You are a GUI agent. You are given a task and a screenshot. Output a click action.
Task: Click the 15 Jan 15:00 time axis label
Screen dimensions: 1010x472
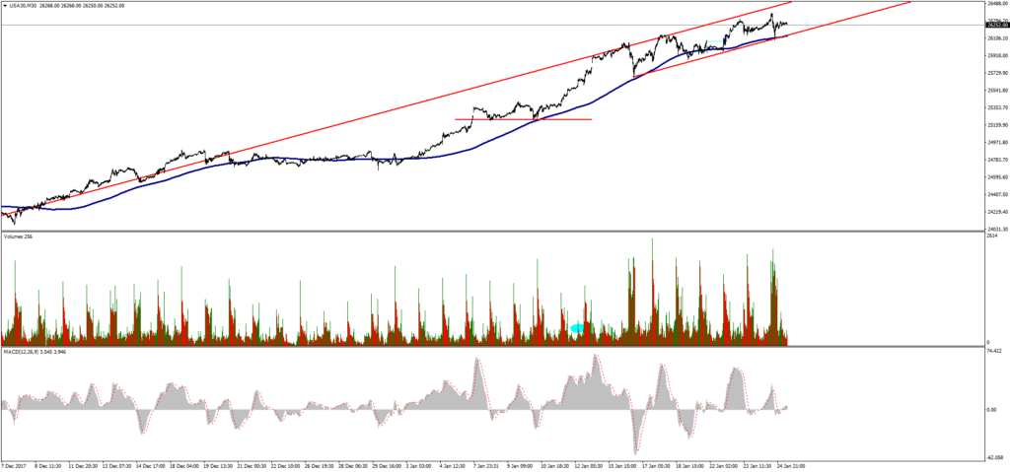tap(623, 465)
